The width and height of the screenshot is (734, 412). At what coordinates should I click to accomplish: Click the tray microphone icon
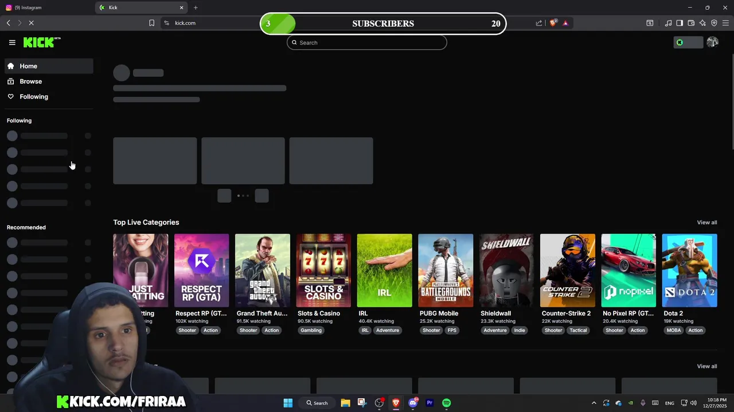[x=643, y=403]
